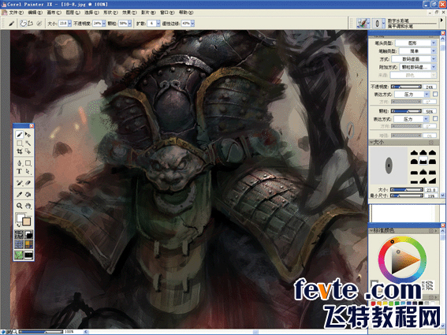Select the Brush tool in toolbox
447x335 pixels.
20,134
